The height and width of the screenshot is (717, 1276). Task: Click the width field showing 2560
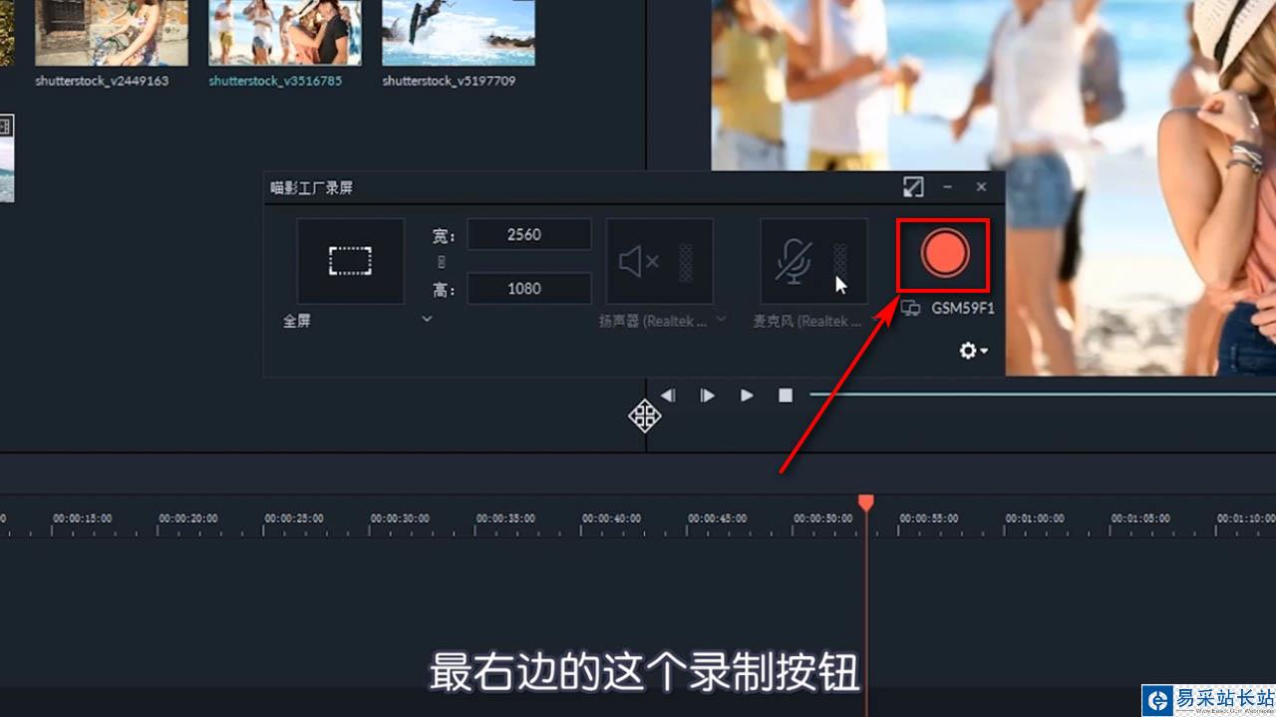(529, 235)
